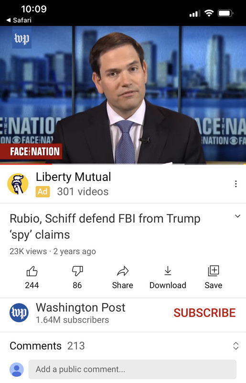The height and width of the screenshot is (383, 246).
Task: Tap the Safari back arrow in status bar
Action: pos(9,20)
